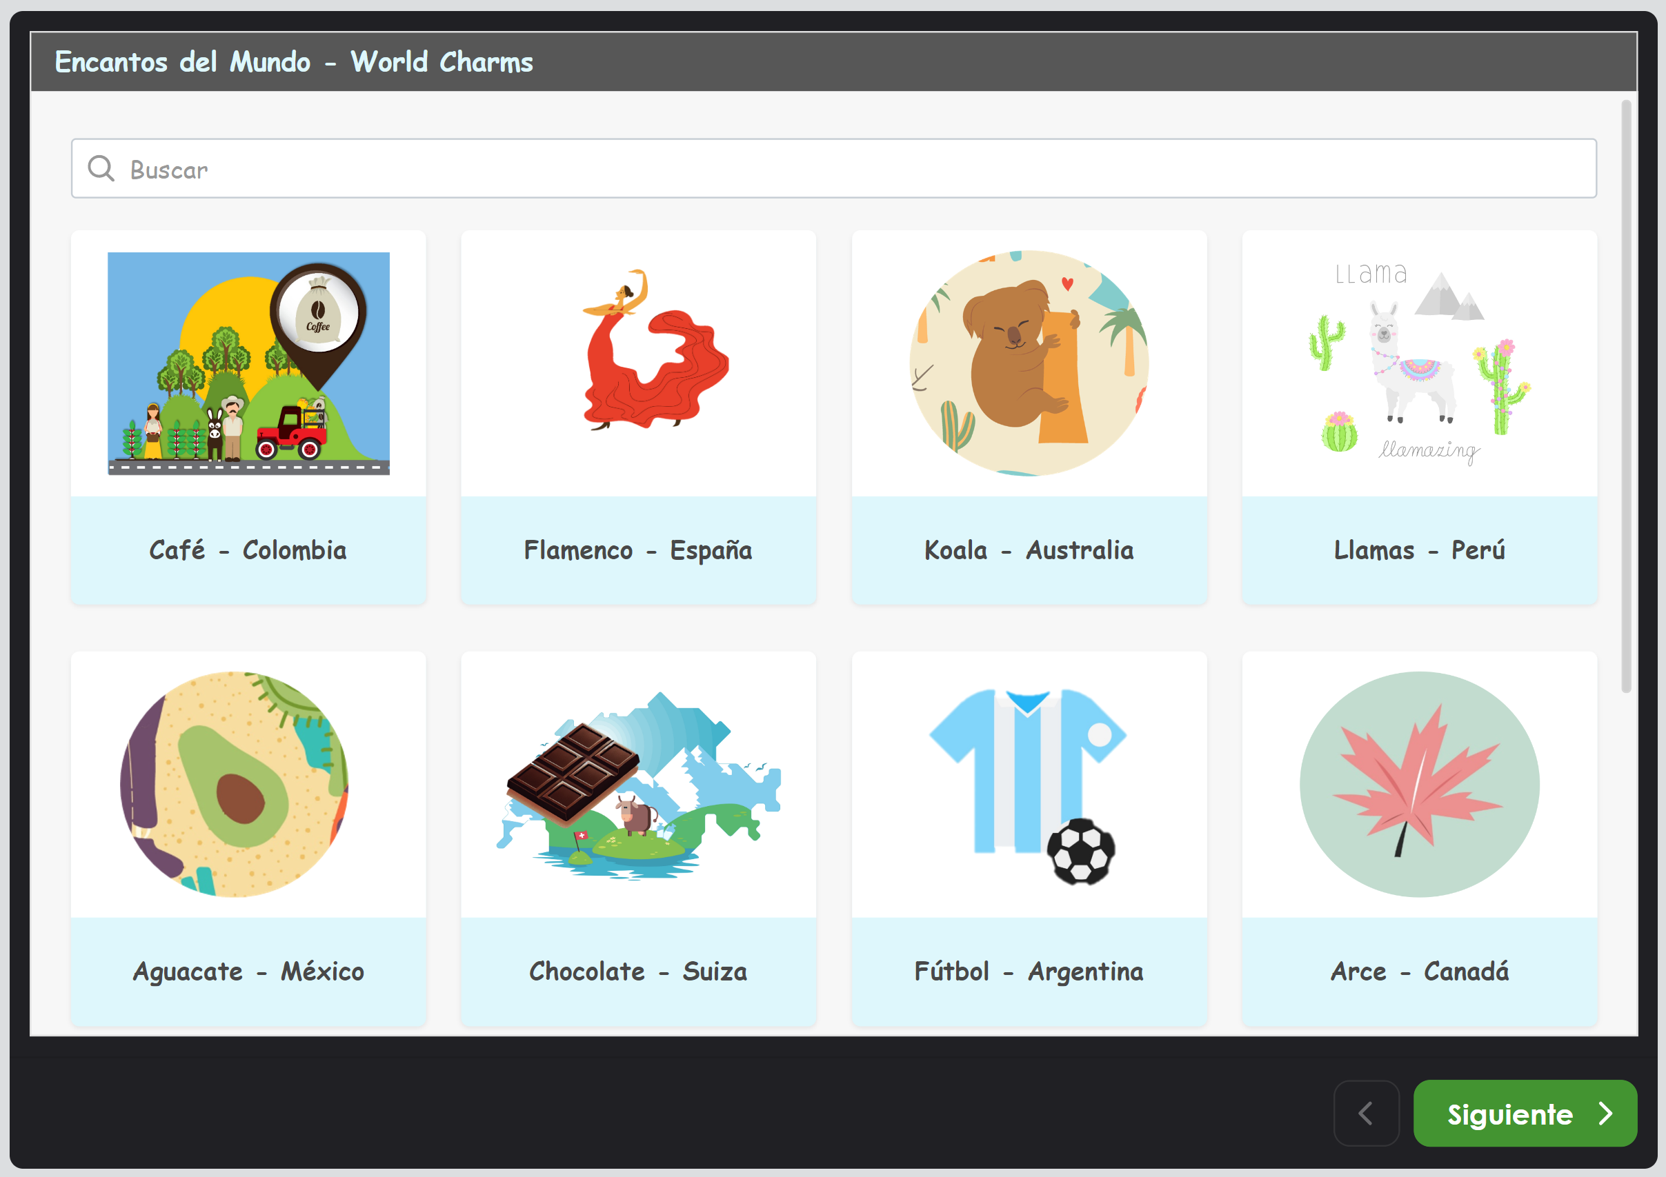Click the magnifying glass search icon
1666x1177 pixels.
(101, 168)
